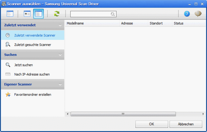207x132 pixels.
Task: Maximize the Scanner auswählen window
Action: tap(196, 4)
